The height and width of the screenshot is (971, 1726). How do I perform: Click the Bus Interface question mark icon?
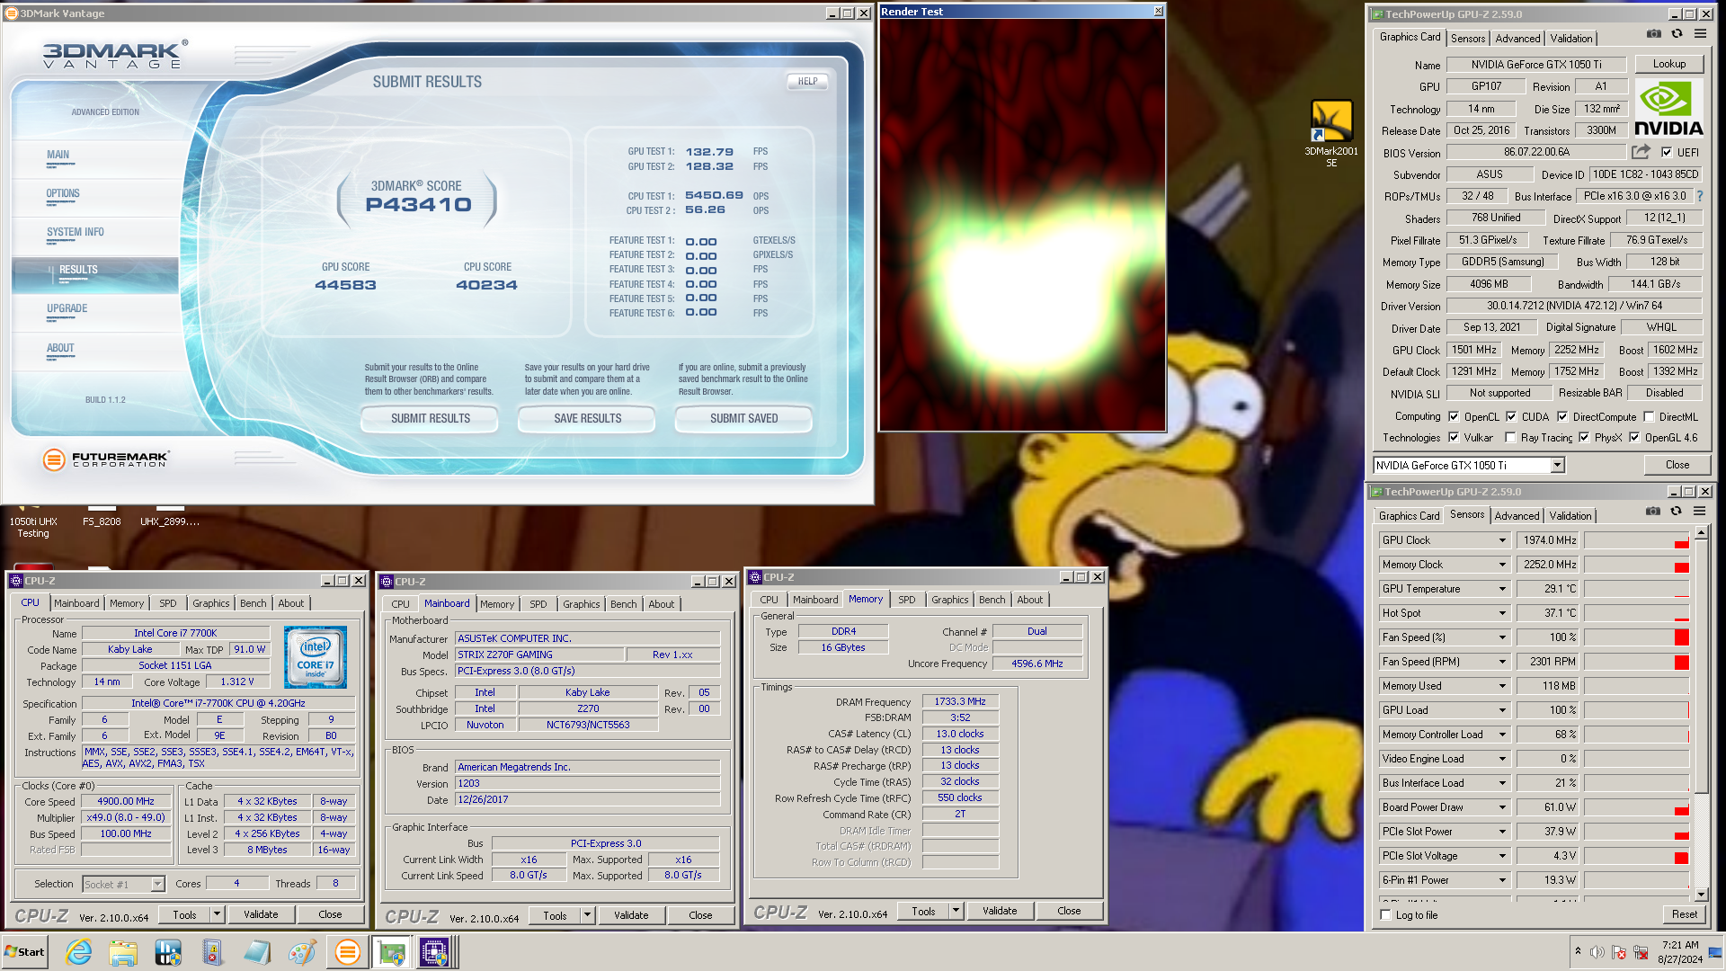coord(1700,196)
